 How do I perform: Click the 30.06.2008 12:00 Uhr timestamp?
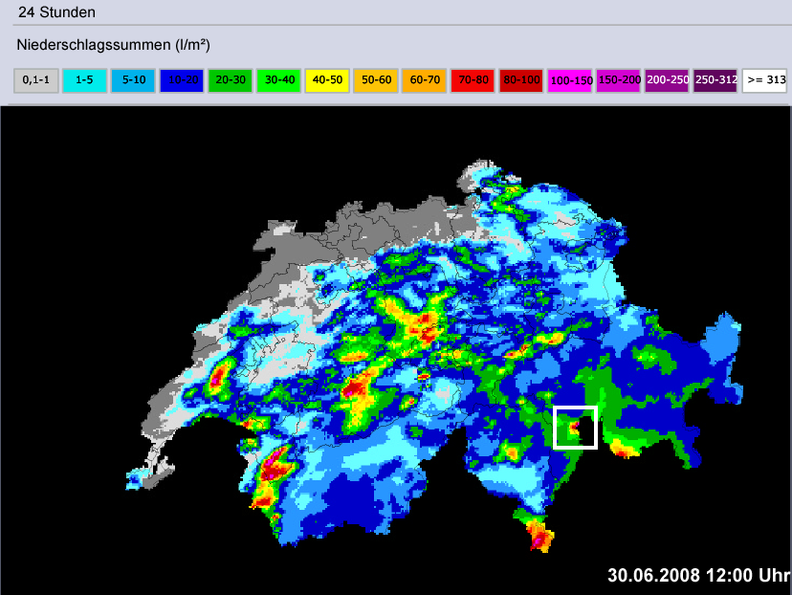tap(699, 575)
